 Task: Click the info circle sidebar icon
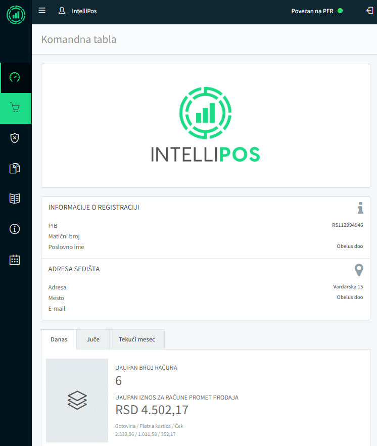15,229
